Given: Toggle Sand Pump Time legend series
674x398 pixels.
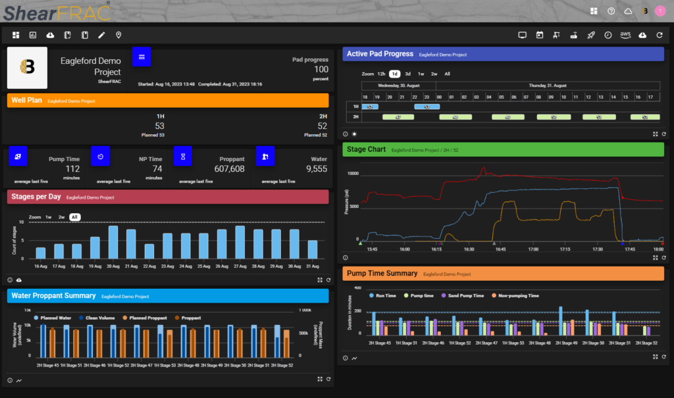Looking at the screenshot, I should pyautogui.click(x=463, y=296).
